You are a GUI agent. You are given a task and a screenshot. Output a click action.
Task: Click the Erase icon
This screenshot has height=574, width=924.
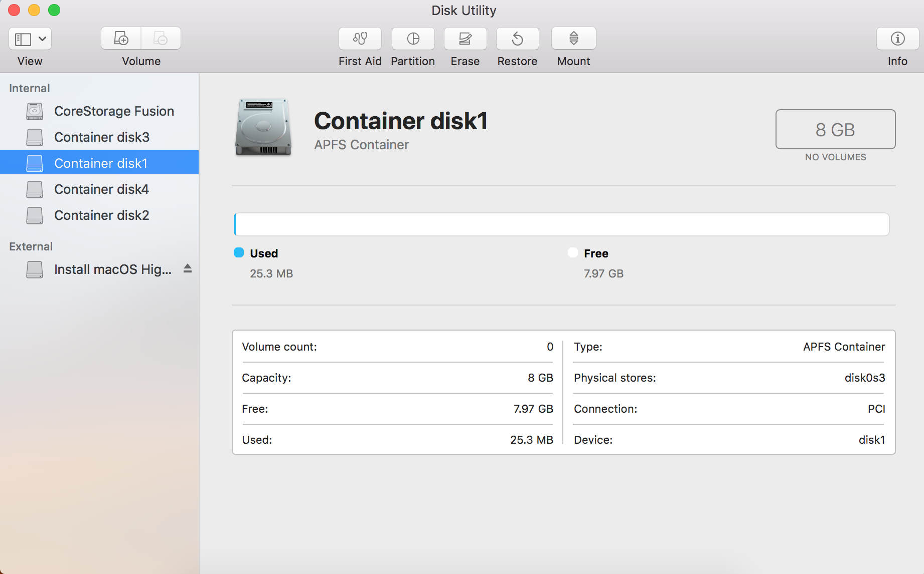(465, 39)
